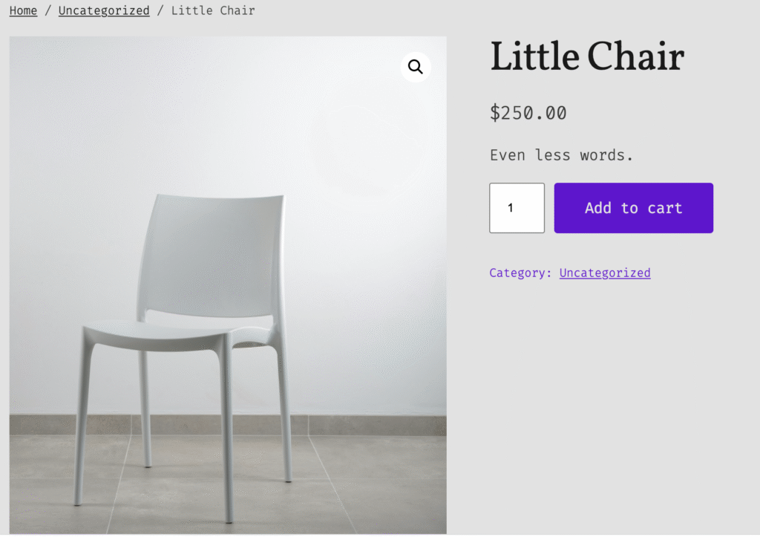Click the Little Chair product title heading
Image resolution: width=760 pixels, height=540 pixels.
586,56
